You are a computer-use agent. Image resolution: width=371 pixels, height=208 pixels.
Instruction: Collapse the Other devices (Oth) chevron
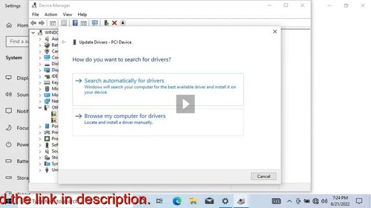tap(40, 107)
